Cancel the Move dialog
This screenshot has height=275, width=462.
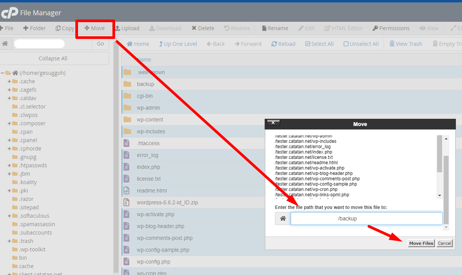(444, 243)
